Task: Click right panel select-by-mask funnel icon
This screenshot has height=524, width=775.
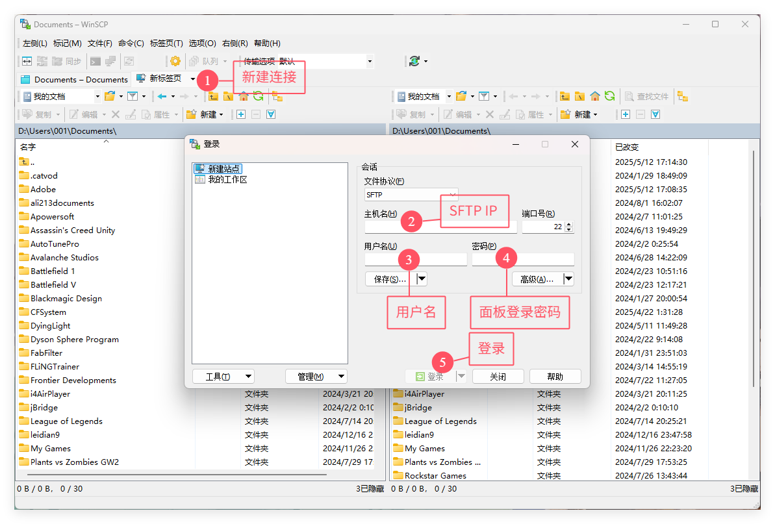Action: [x=655, y=114]
